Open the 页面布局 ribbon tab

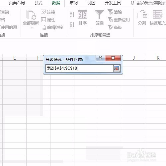(17, 3)
